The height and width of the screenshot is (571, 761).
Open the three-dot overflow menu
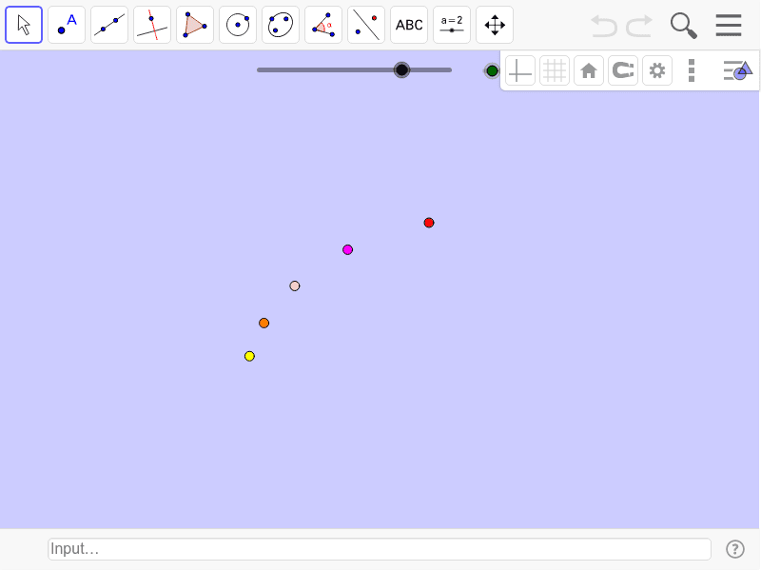(692, 70)
